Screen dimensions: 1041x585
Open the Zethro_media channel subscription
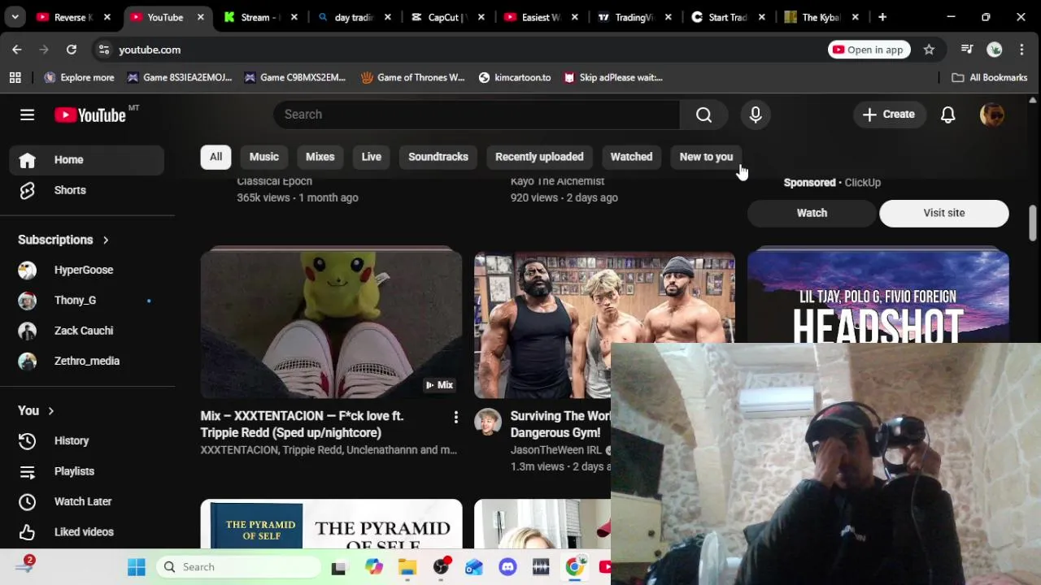[87, 361]
